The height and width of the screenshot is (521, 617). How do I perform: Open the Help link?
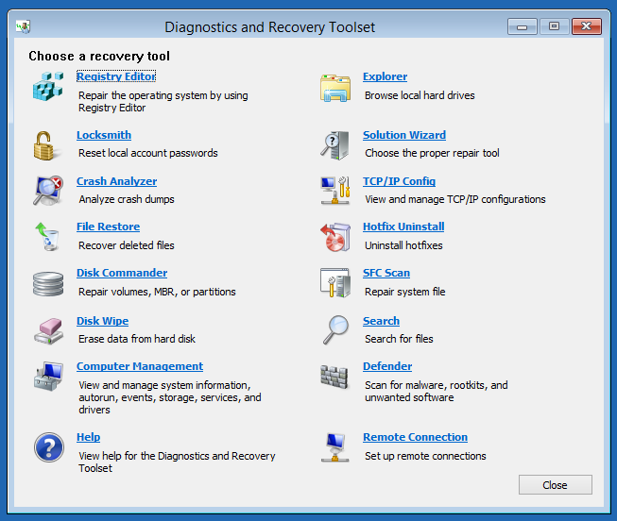[89, 437]
